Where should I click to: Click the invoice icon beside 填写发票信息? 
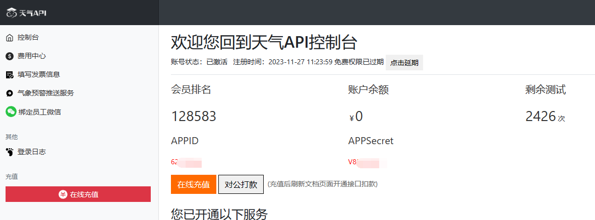[10, 74]
